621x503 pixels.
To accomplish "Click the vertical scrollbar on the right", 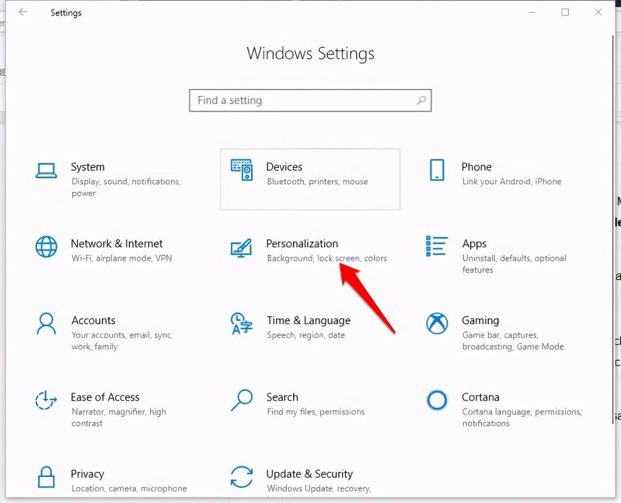I will [x=612, y=188].
